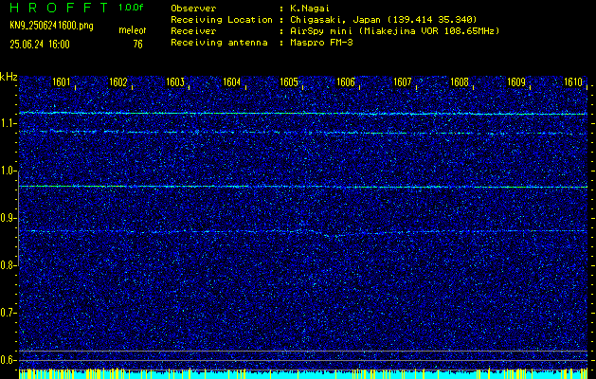Click the meteor count label
This screenshot has height=379, width=596.
click(133, 30)
